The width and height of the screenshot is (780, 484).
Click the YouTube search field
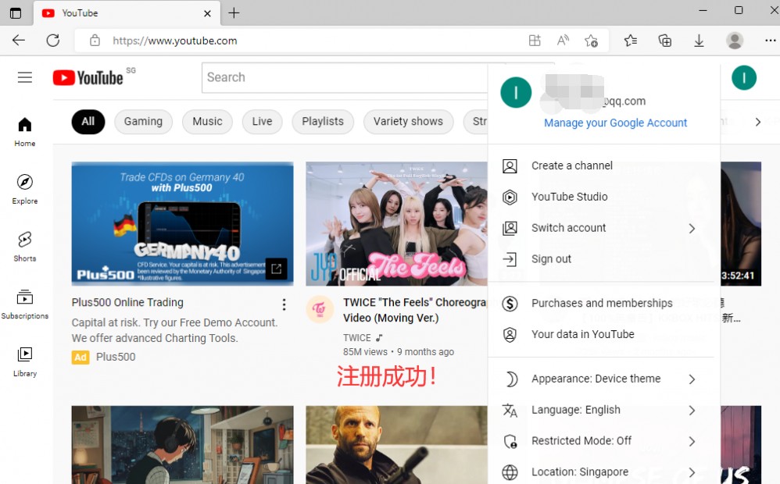[345, 77]
